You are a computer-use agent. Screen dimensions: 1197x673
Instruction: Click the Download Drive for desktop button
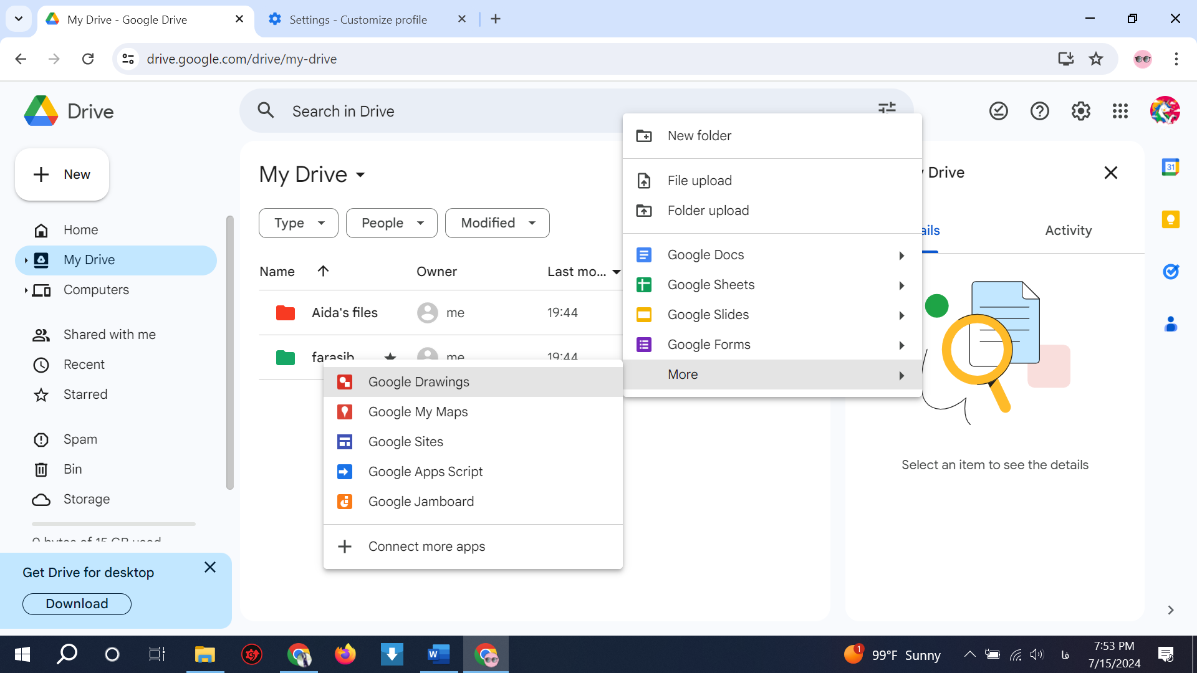click(x=77, y=603)
